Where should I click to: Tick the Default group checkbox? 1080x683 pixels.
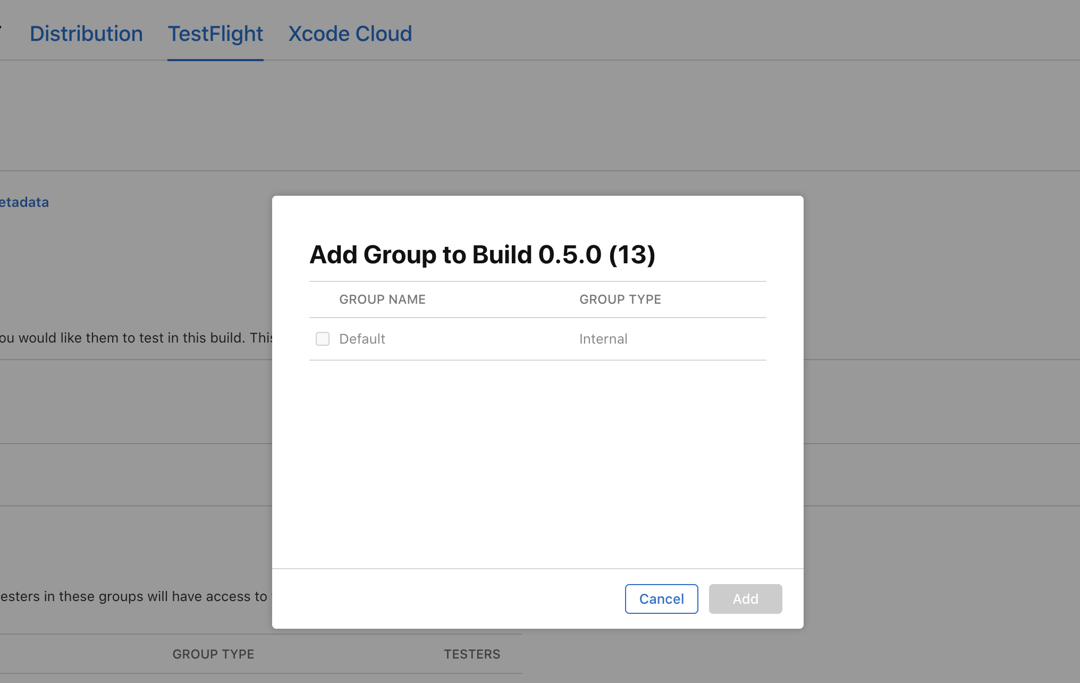click(x=323, y=339)
